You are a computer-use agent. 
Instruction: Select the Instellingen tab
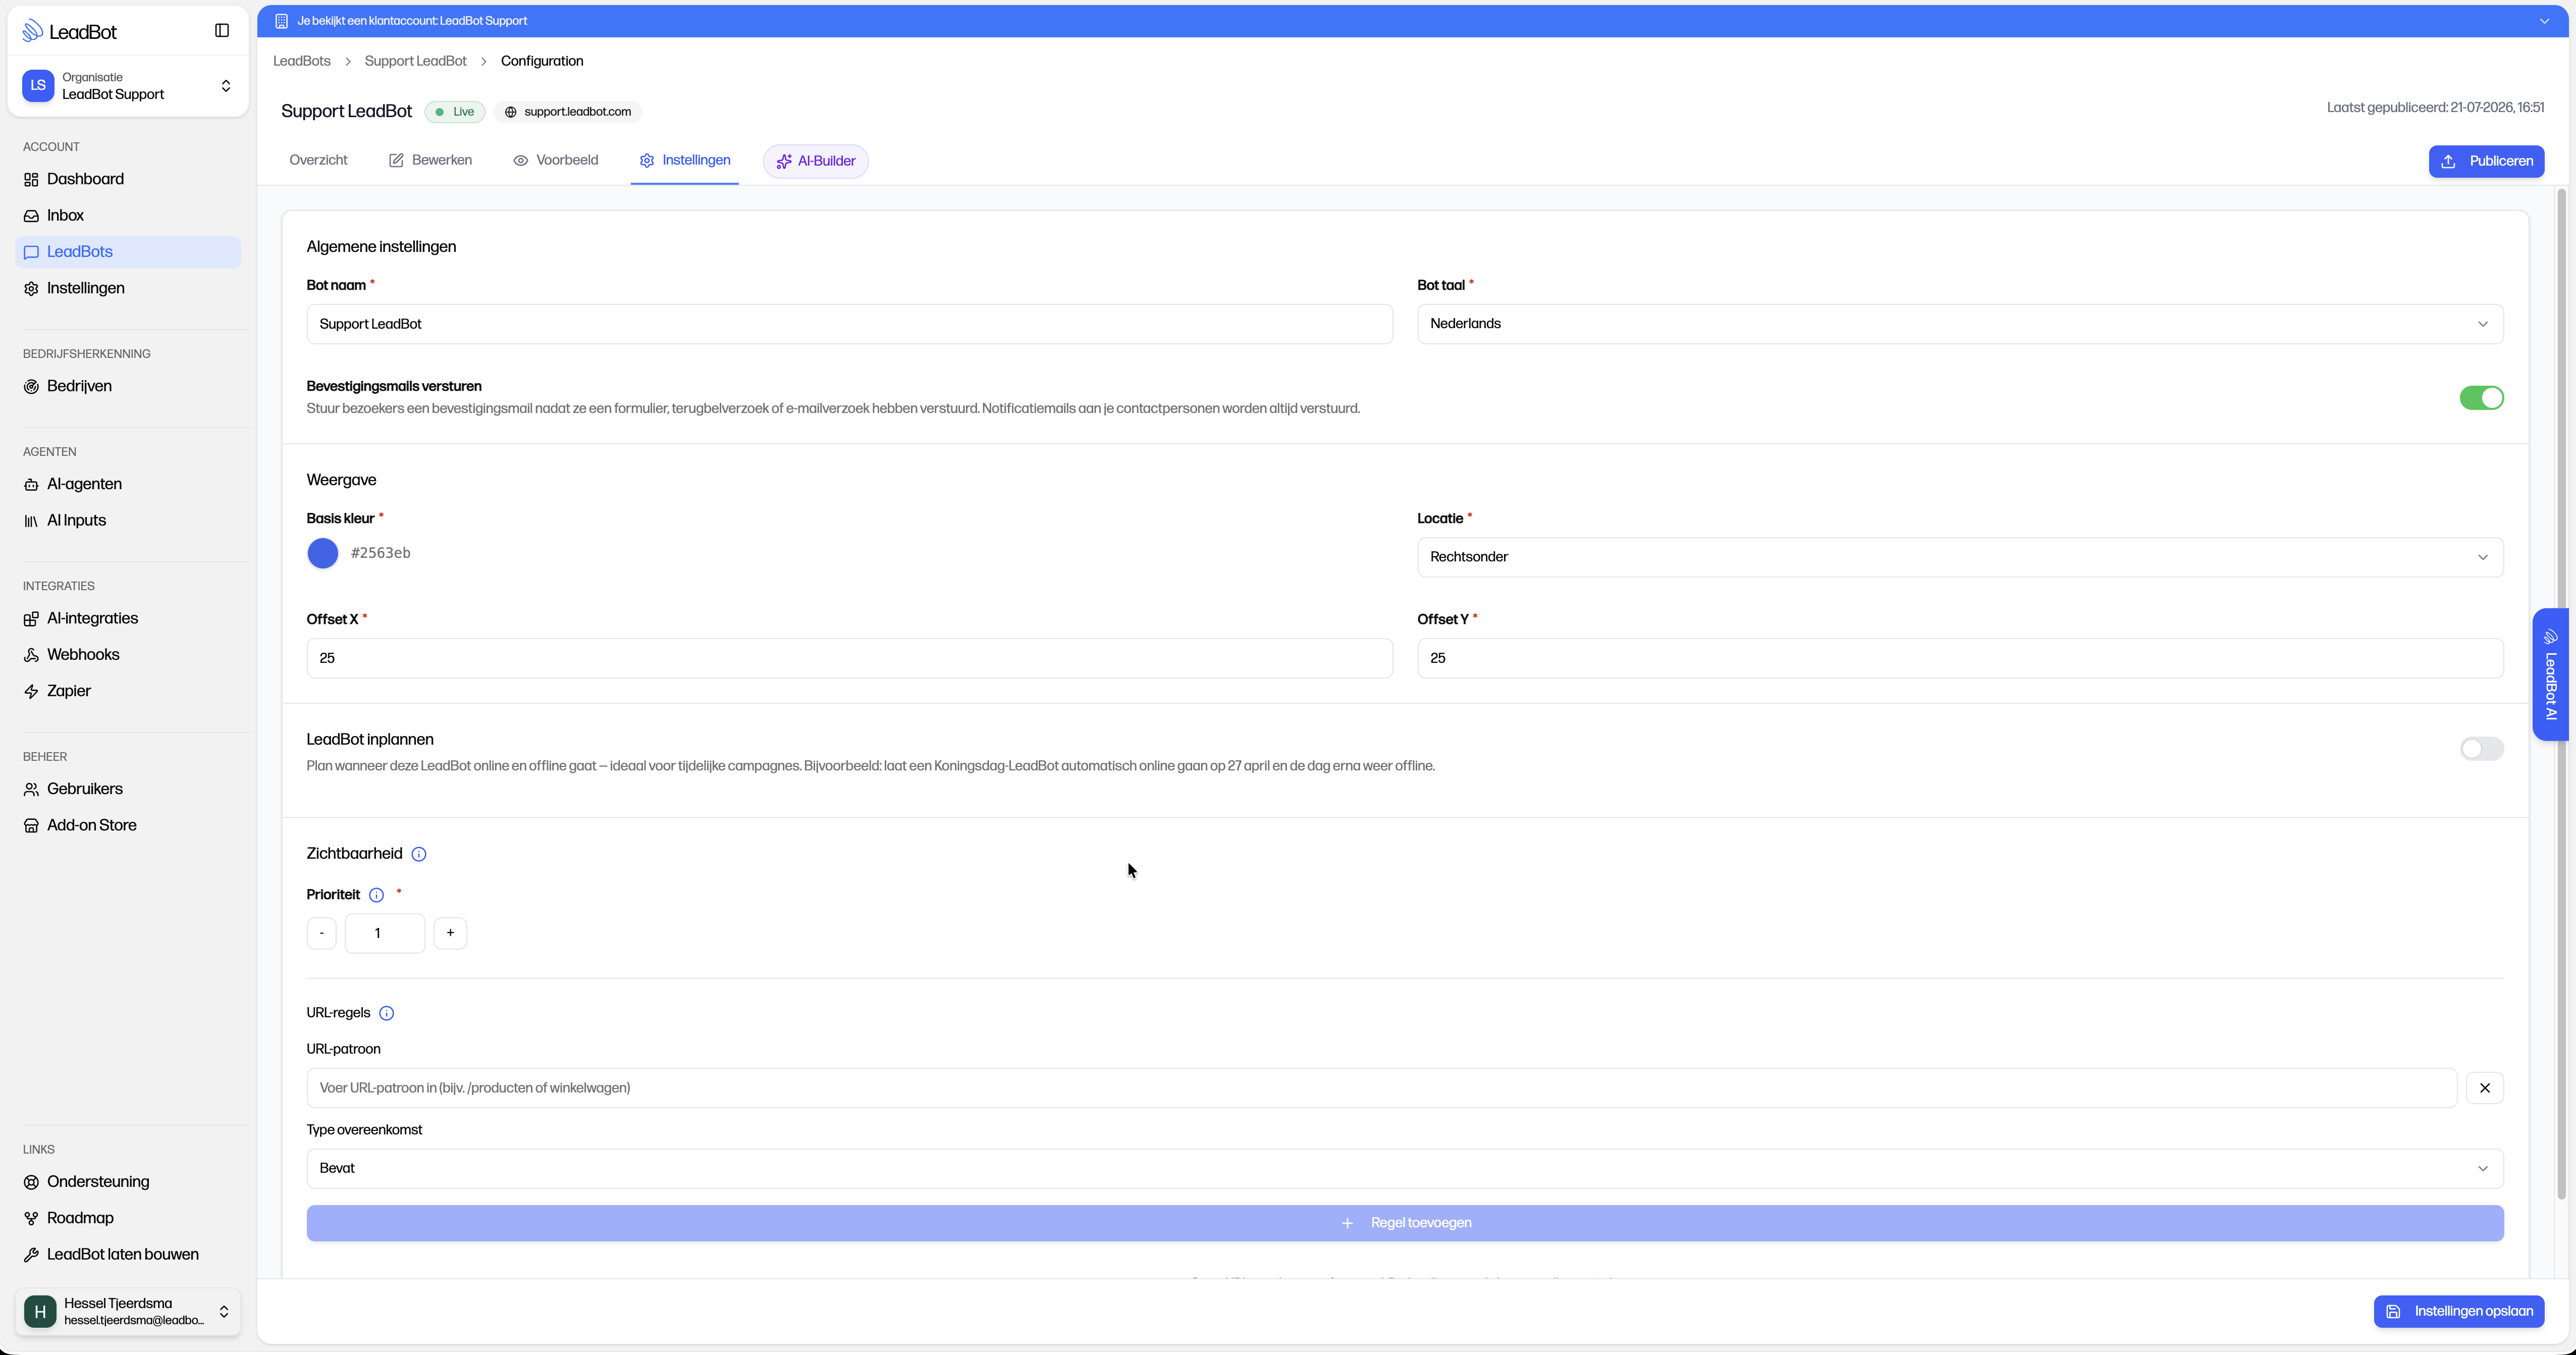(x=685, y=160)
